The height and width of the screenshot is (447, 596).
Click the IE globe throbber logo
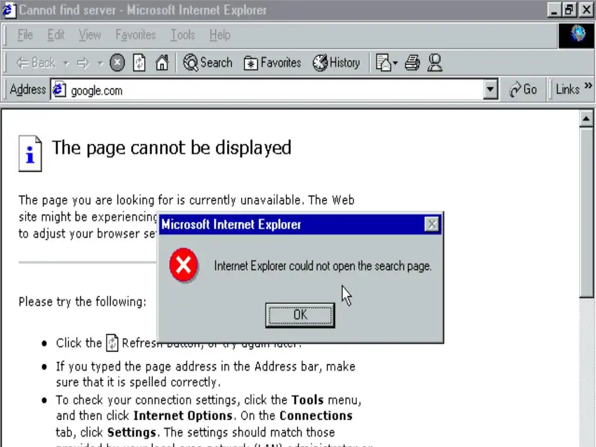577,35
